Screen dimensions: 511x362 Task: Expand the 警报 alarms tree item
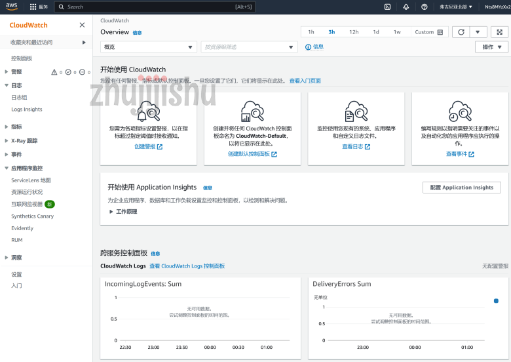(x=6, y=71)
